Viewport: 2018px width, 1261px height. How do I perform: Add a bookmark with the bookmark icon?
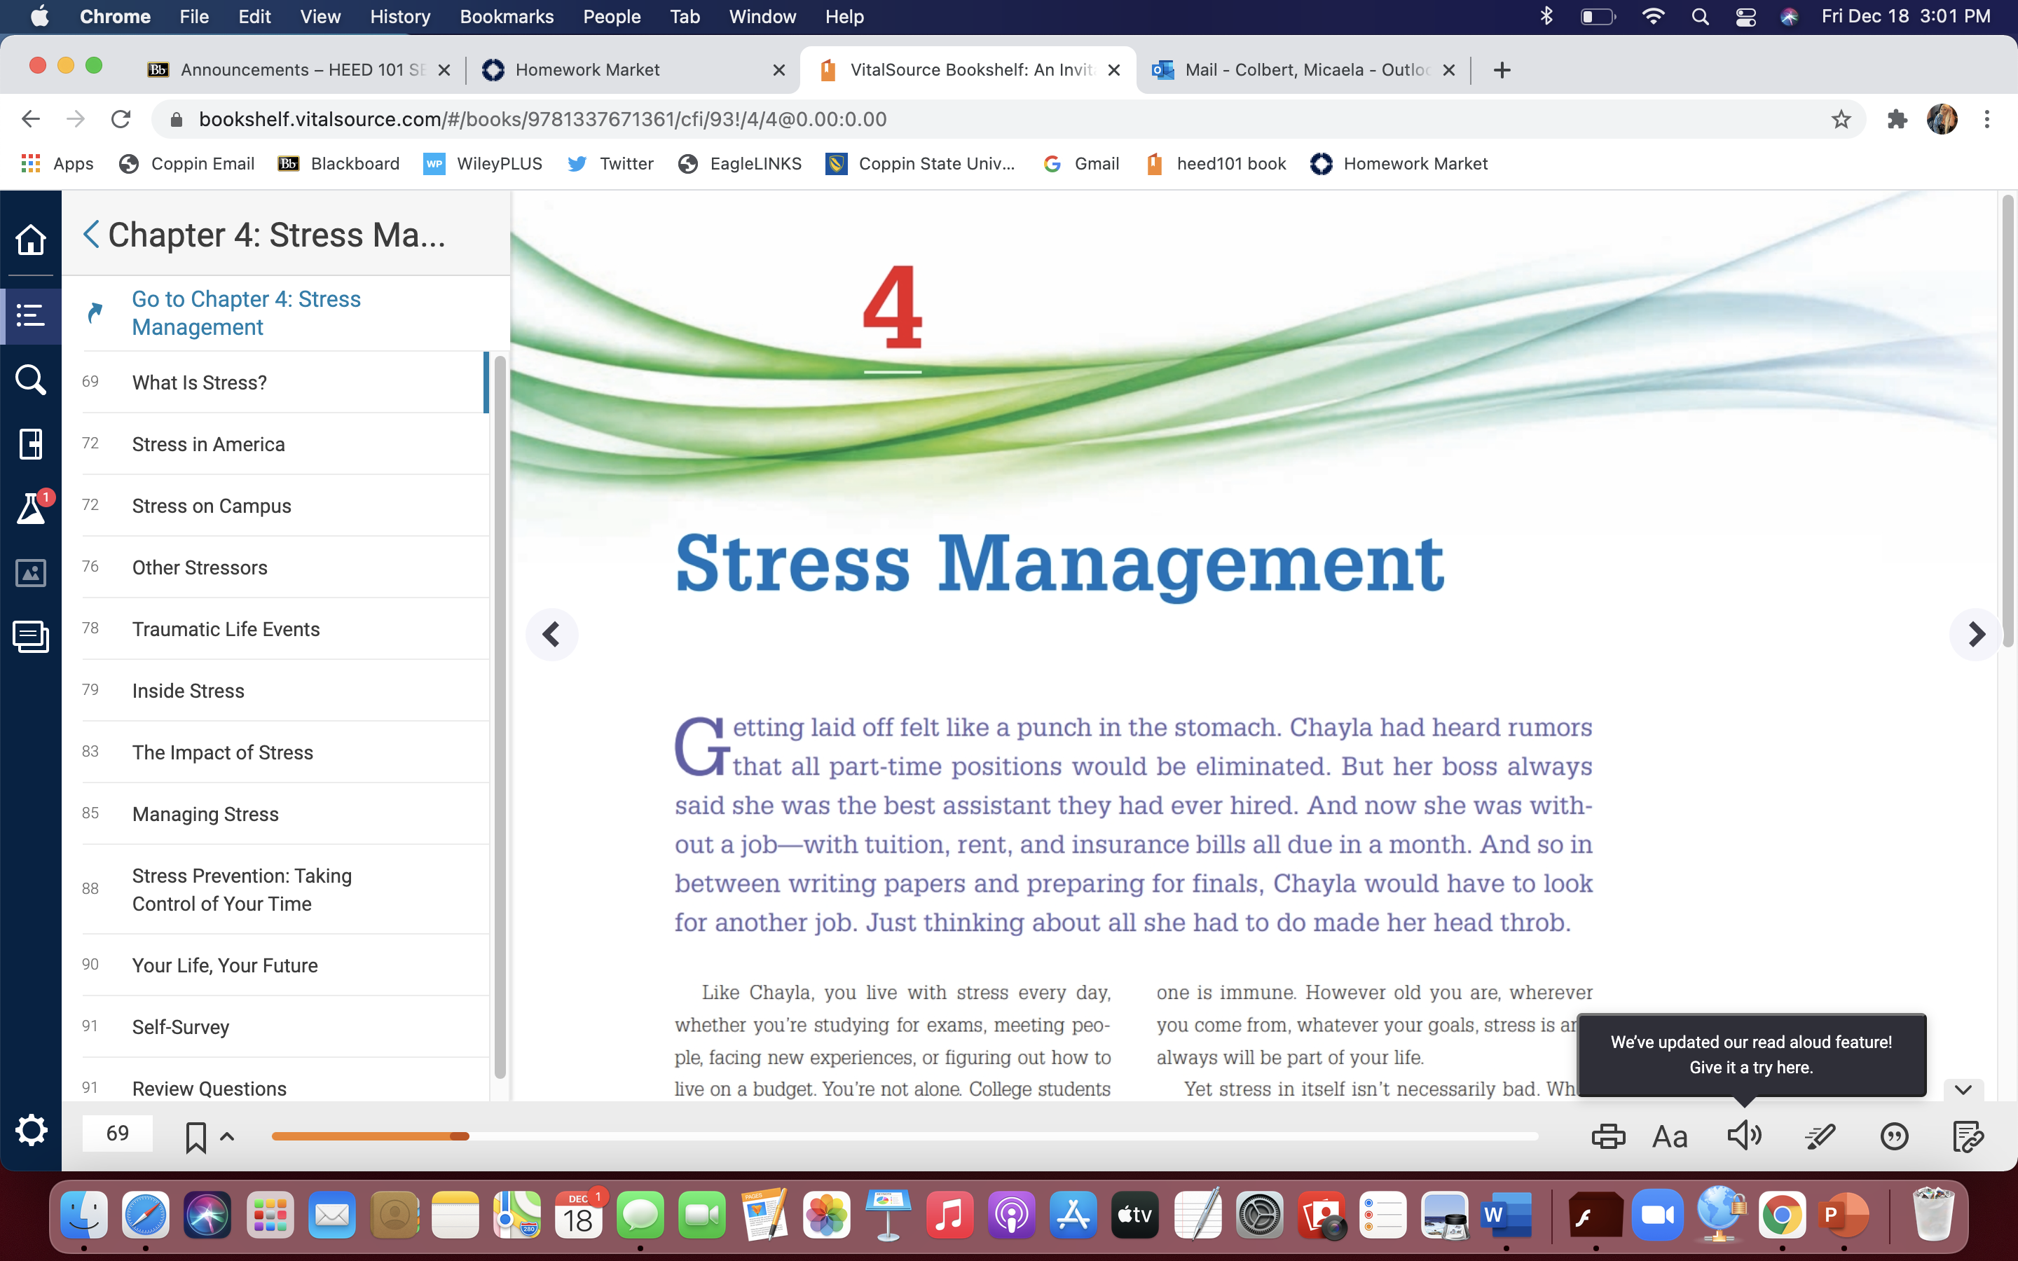pyautogui.click(x=196, y=1137)
